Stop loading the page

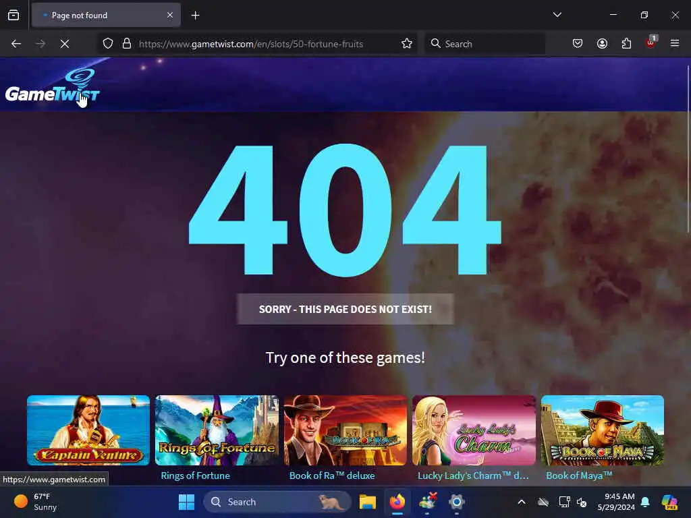pos(64,44)
